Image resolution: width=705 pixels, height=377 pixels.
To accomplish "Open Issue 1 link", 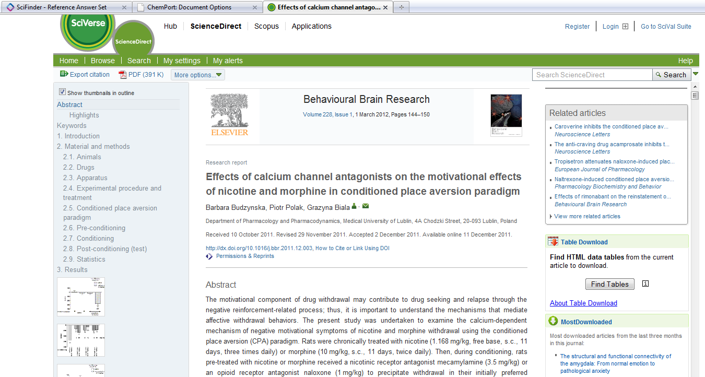I will click(344, 114).
